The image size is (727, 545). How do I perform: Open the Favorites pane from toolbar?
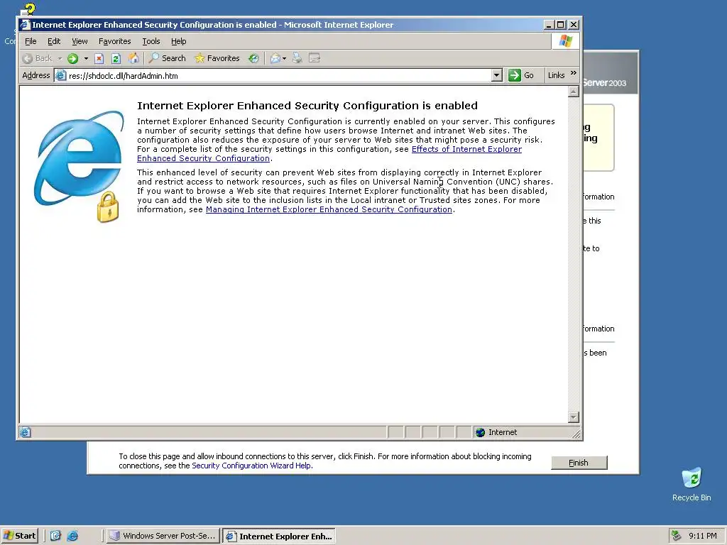click(217, 58)
